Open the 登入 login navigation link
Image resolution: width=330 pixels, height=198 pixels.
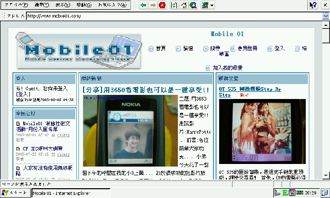279,48
